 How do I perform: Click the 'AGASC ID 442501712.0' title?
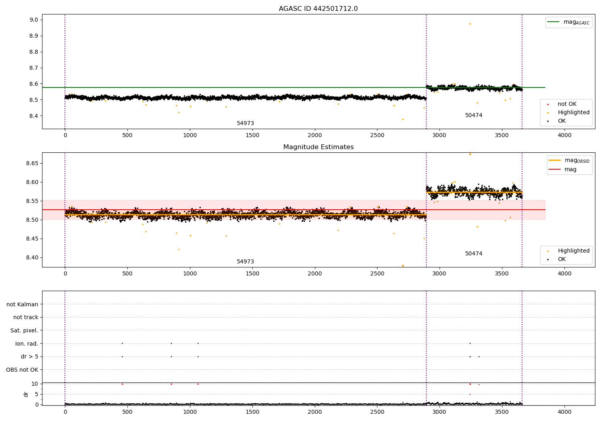(319, 9)
